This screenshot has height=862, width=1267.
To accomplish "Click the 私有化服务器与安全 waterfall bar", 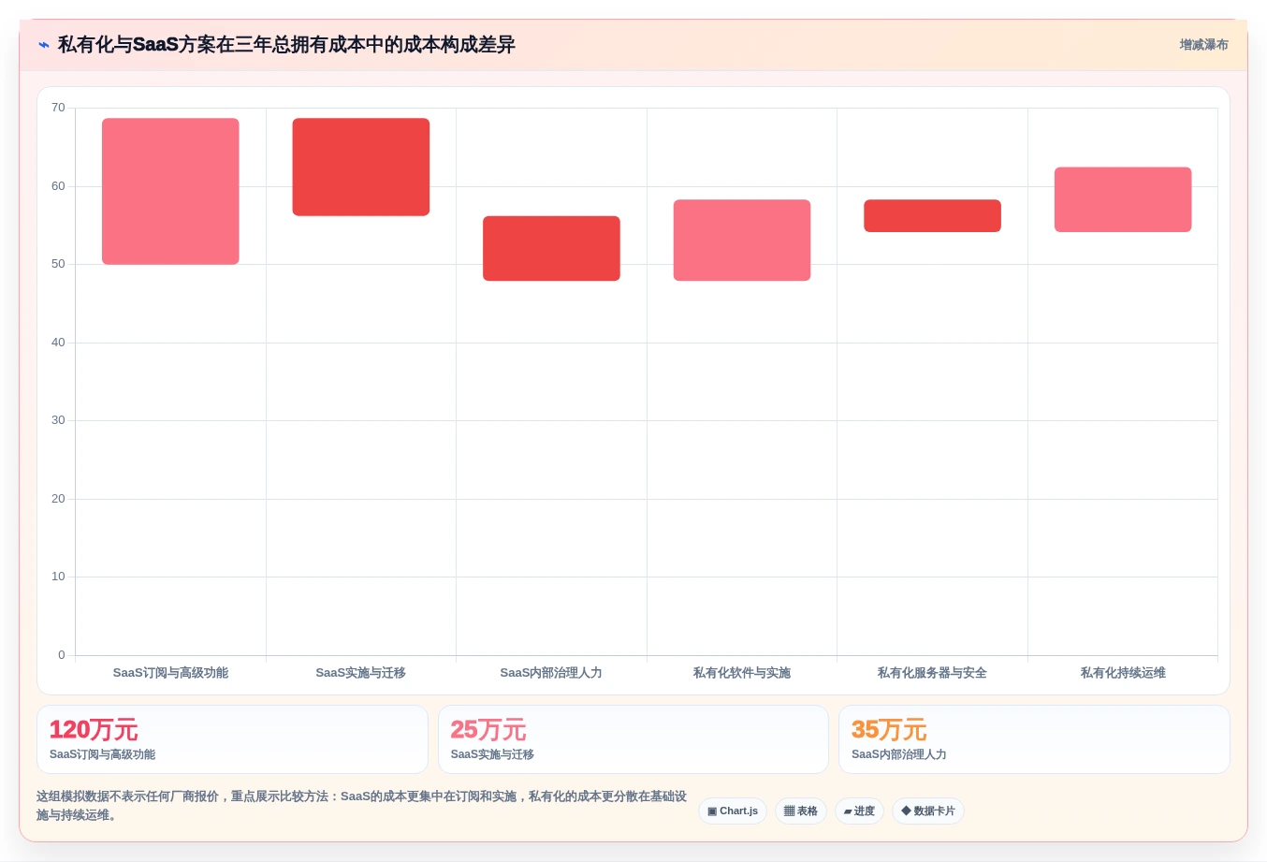I will (x=932, y=215).
